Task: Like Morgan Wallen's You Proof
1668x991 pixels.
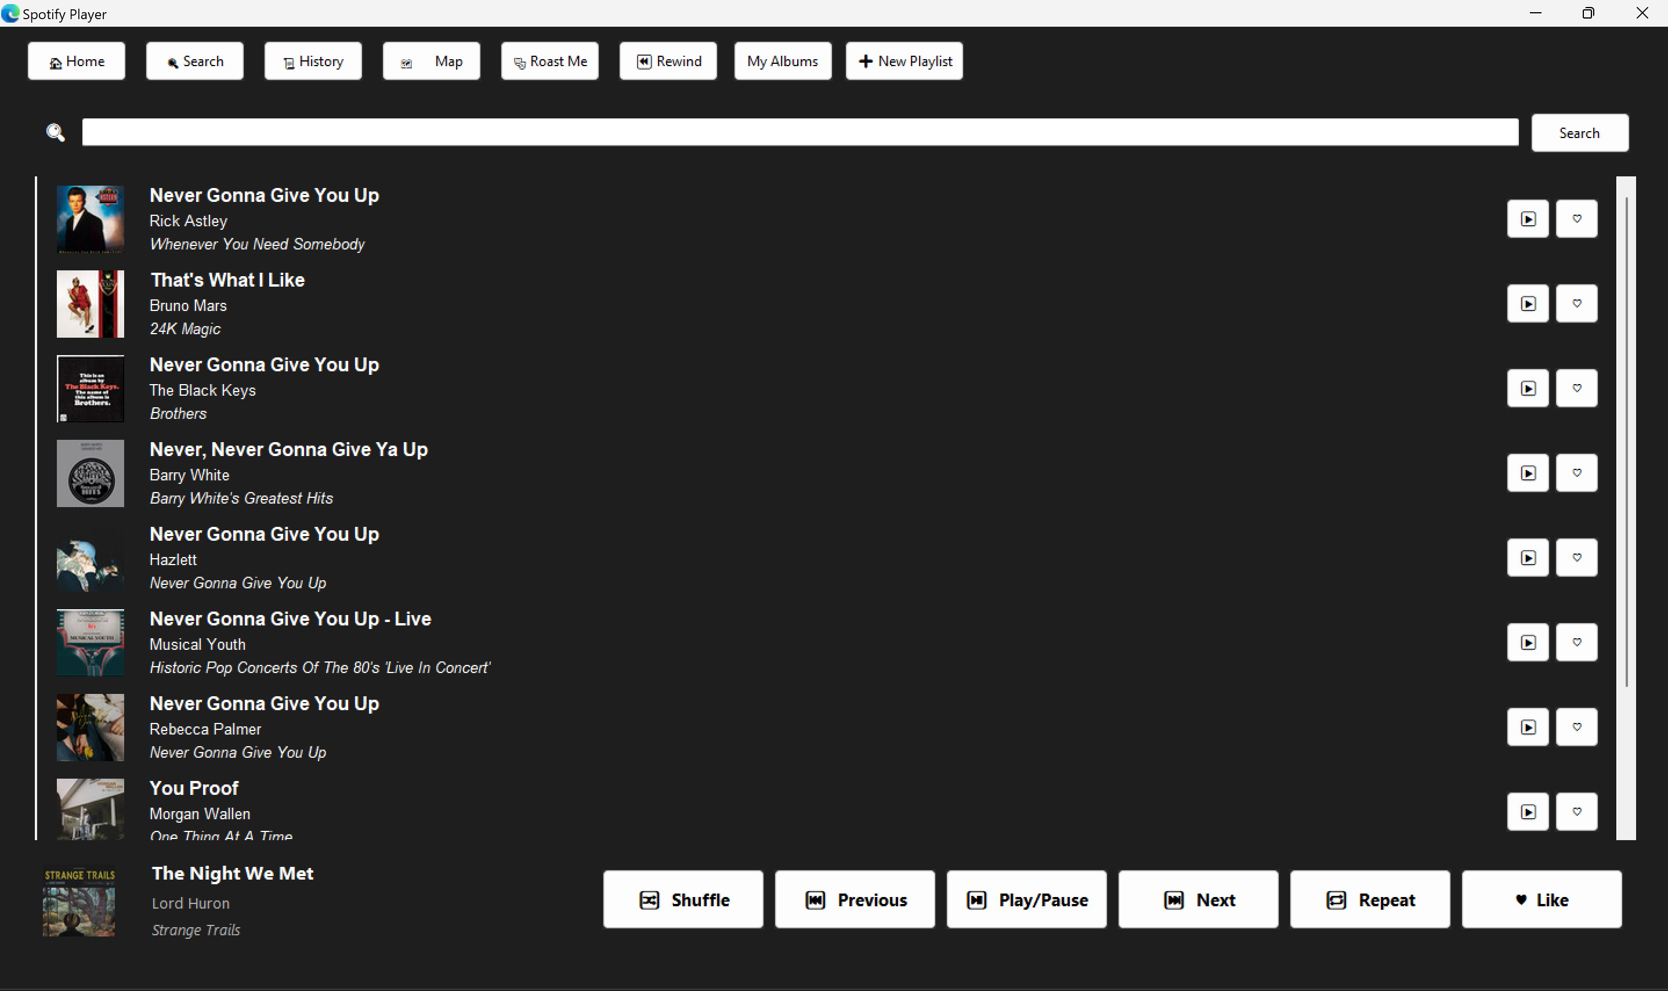Action: pos(1576,812)
